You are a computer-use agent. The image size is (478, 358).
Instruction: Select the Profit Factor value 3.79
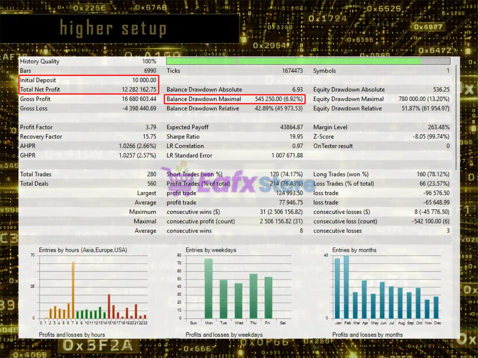[151, 127]
